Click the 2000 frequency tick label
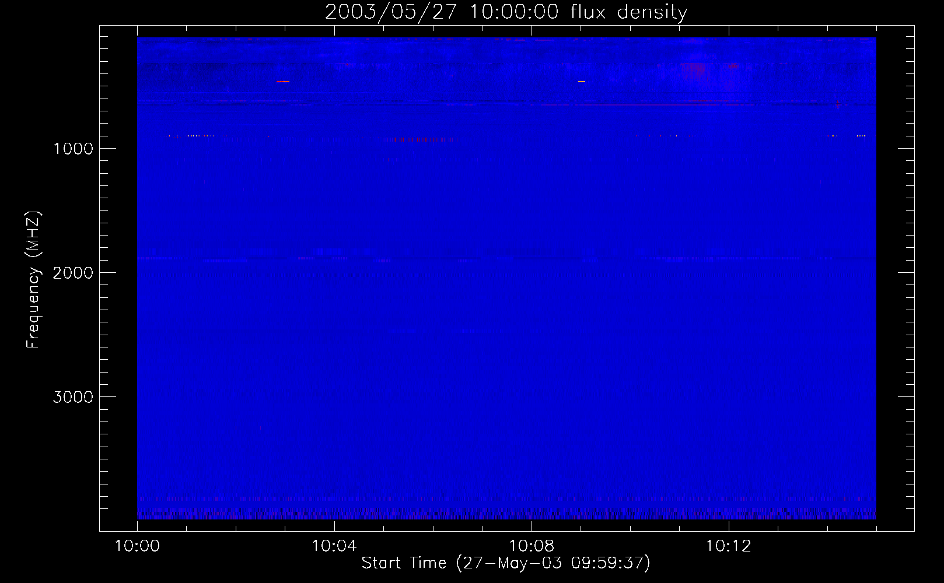The image size is (944, 583). [73, 273]
